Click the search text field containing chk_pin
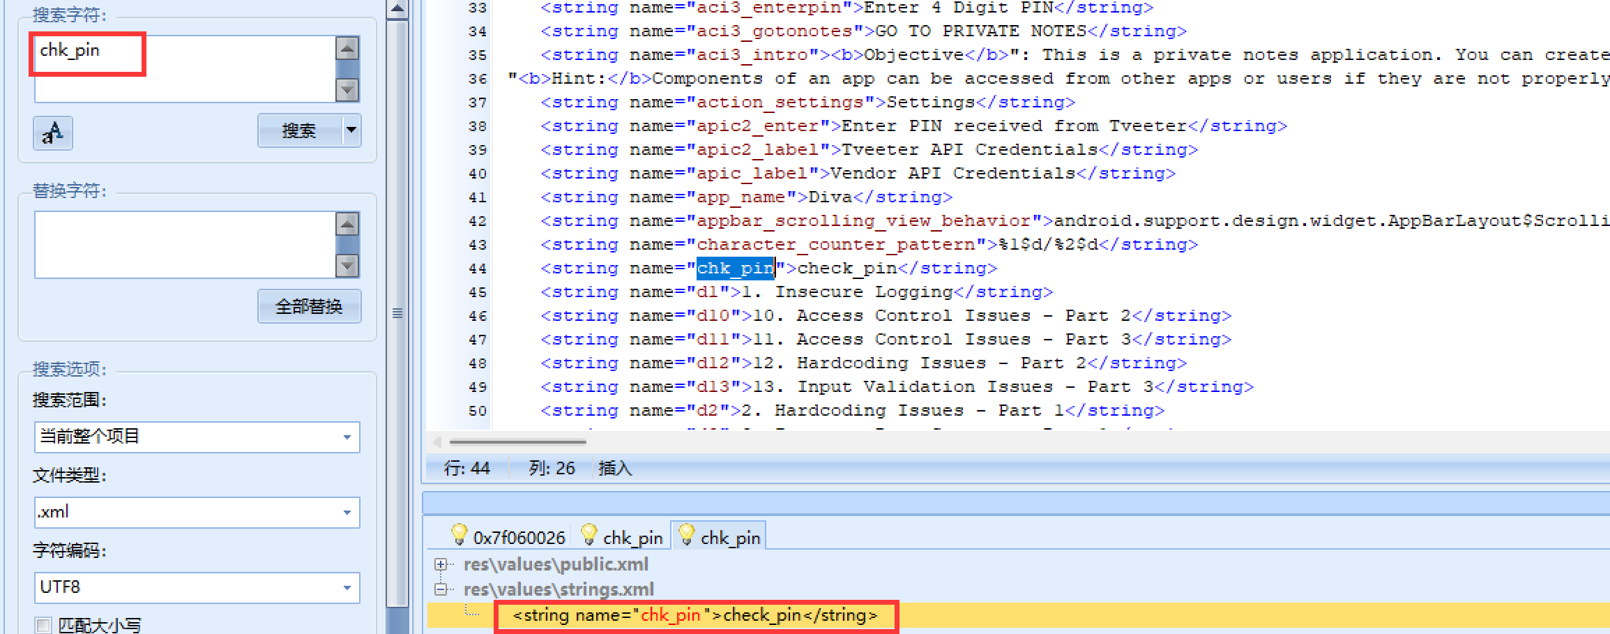Viewport: 1610px width, 634px height. (185, 69)
